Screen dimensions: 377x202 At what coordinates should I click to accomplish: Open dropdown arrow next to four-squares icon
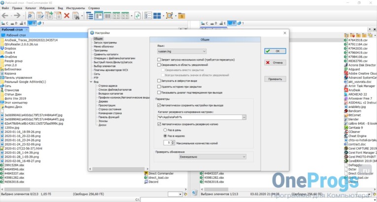point(164,16)
